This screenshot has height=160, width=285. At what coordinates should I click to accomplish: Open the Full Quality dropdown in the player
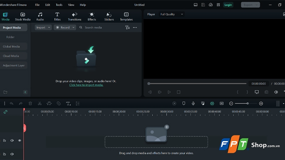point(171,14)
